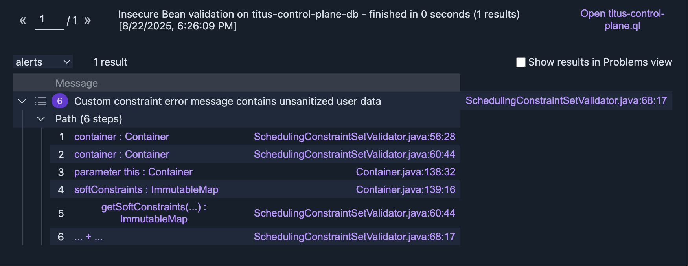Image resolution: width=688 pixels, height=266 pixels.
Task: Go to next results page arrows
Action: pyautogui.click(x=87, y=20)
